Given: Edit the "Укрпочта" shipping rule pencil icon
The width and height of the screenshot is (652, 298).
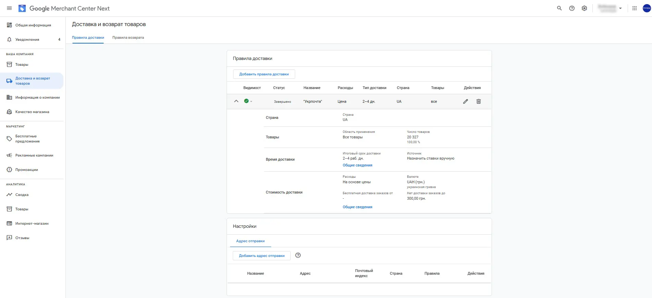Looking at the screenshot, I should [x=466, y=101].
